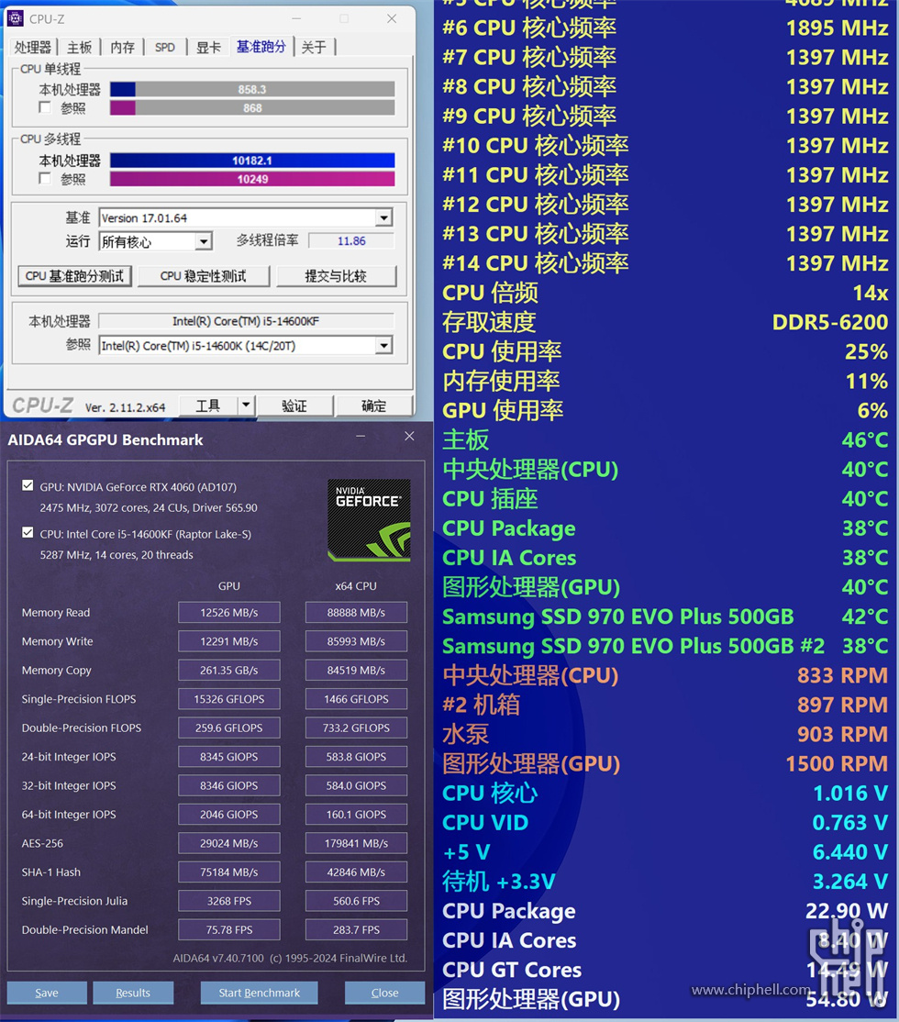Switch to the 处理器 tab

tap(33, 47)
